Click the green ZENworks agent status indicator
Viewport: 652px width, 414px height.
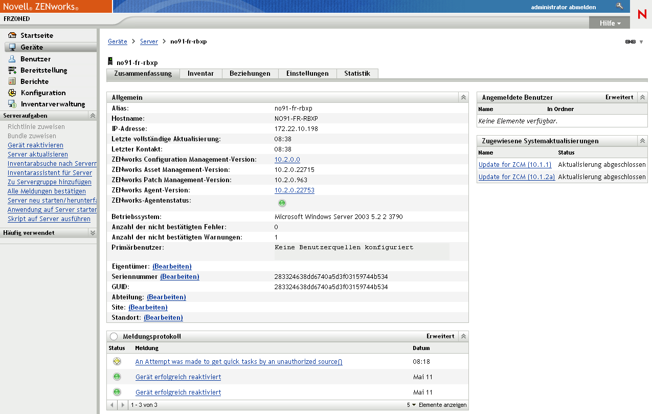[x=282, y=203]
